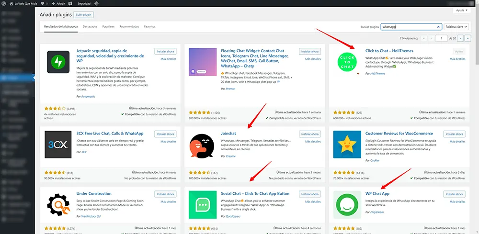Image resolution: width=479 pixels, height=234 pixels.
Task: Open the CusRev author link
Action: click(x=375, y=160)
